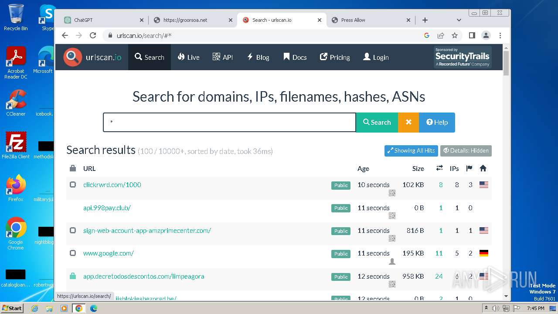Open Recycle Bin desktop icon
The image size is (558, 314).
(x=16, y=17)
